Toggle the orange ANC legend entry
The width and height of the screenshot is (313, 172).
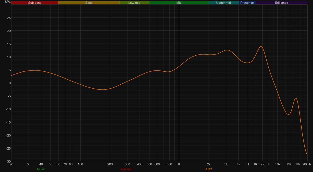pos(208,169)
